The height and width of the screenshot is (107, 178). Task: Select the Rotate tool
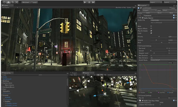point(12,2)
